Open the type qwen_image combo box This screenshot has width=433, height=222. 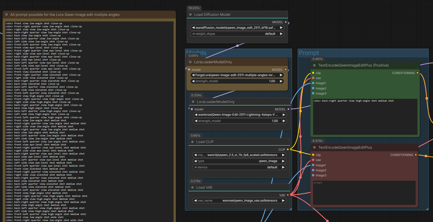239,161
